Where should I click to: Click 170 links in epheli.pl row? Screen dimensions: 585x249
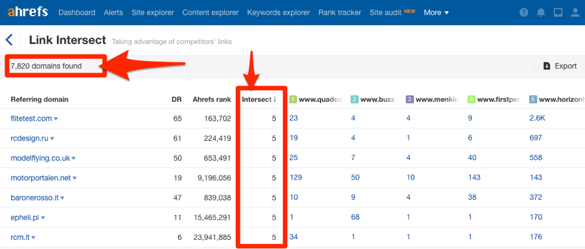pos(536,217)
